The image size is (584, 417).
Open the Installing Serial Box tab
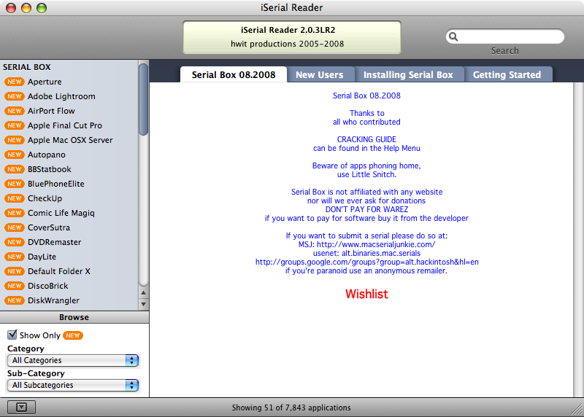pyautogui.click(x=408, y=75)
